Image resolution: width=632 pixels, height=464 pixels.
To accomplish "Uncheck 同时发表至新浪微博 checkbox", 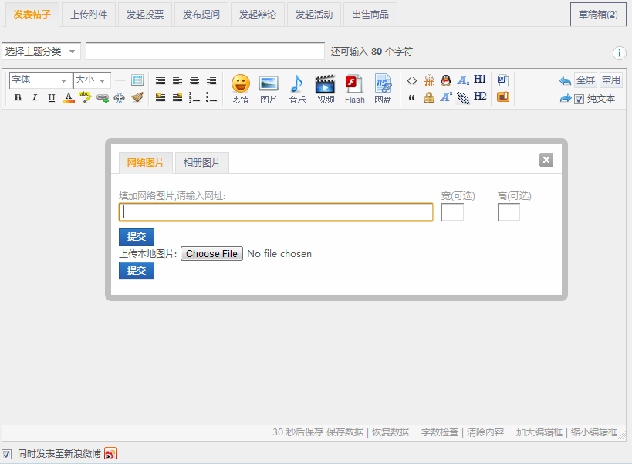I will click(x=7, y=453).
